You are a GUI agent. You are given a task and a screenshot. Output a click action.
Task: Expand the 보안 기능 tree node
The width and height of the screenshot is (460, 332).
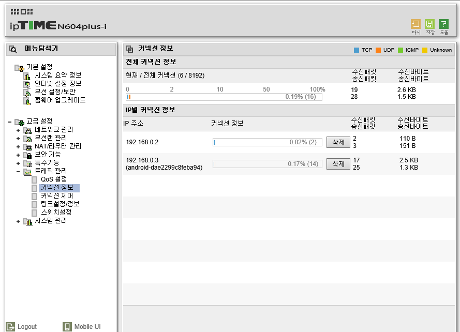[x=18, y=155]
